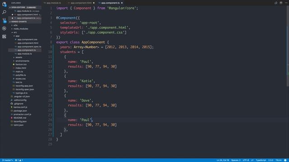Open tsconfig.app.json in the file tree
This screenshot has height=162, width=289.
(24, 86)
